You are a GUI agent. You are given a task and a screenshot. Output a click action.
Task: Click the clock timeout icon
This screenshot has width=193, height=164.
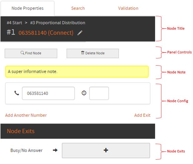pyautogui.click(x=84, y=93)
